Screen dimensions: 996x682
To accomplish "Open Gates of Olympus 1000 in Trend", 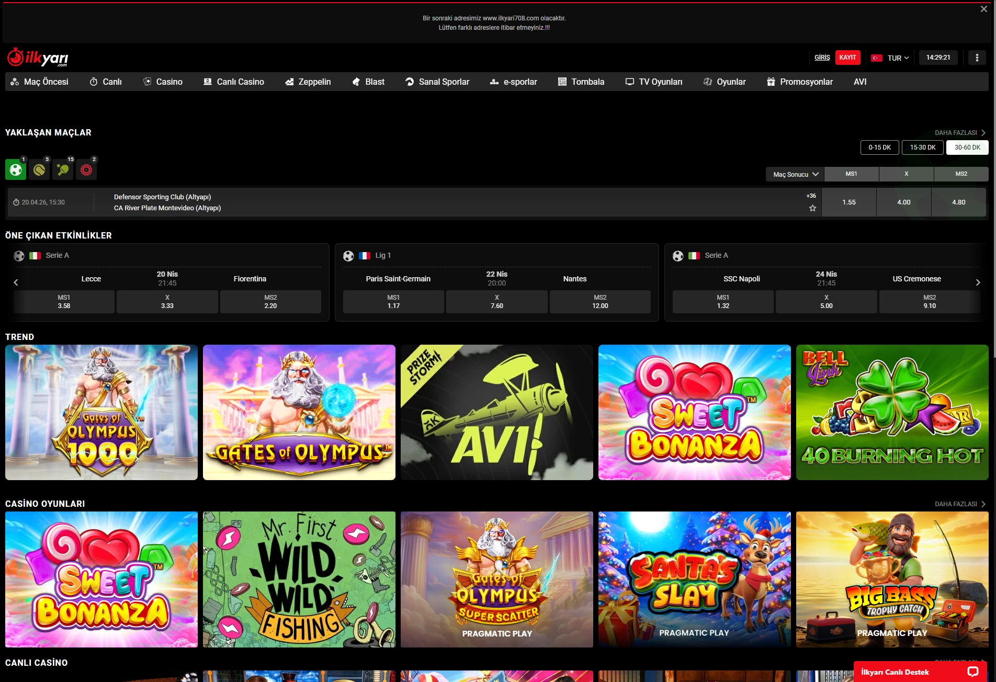I will 101,412.
